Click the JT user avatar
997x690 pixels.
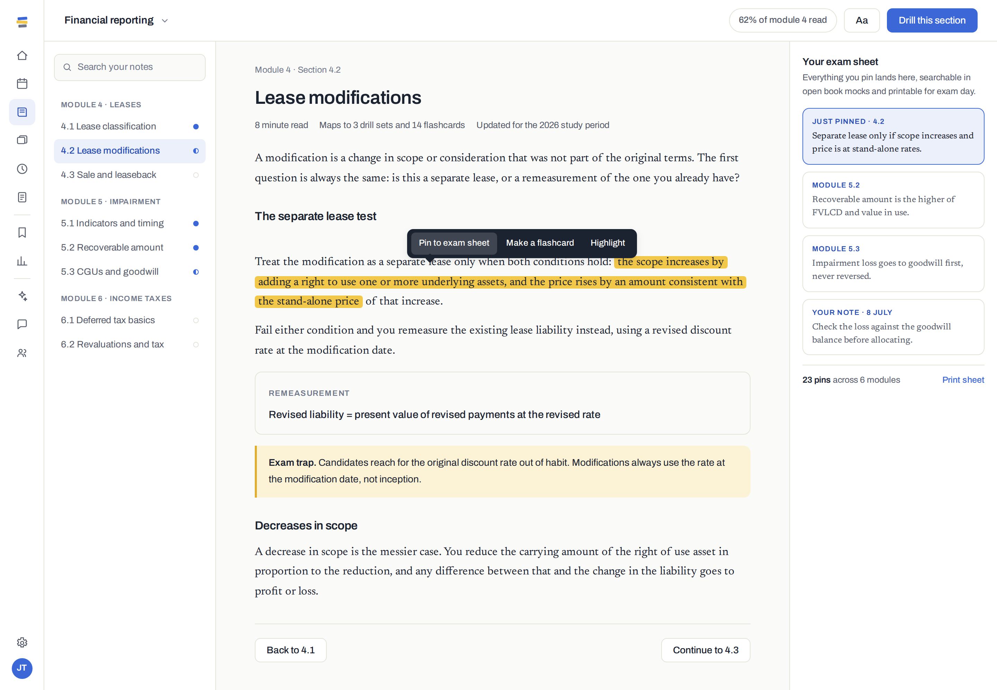coord(22,669)
